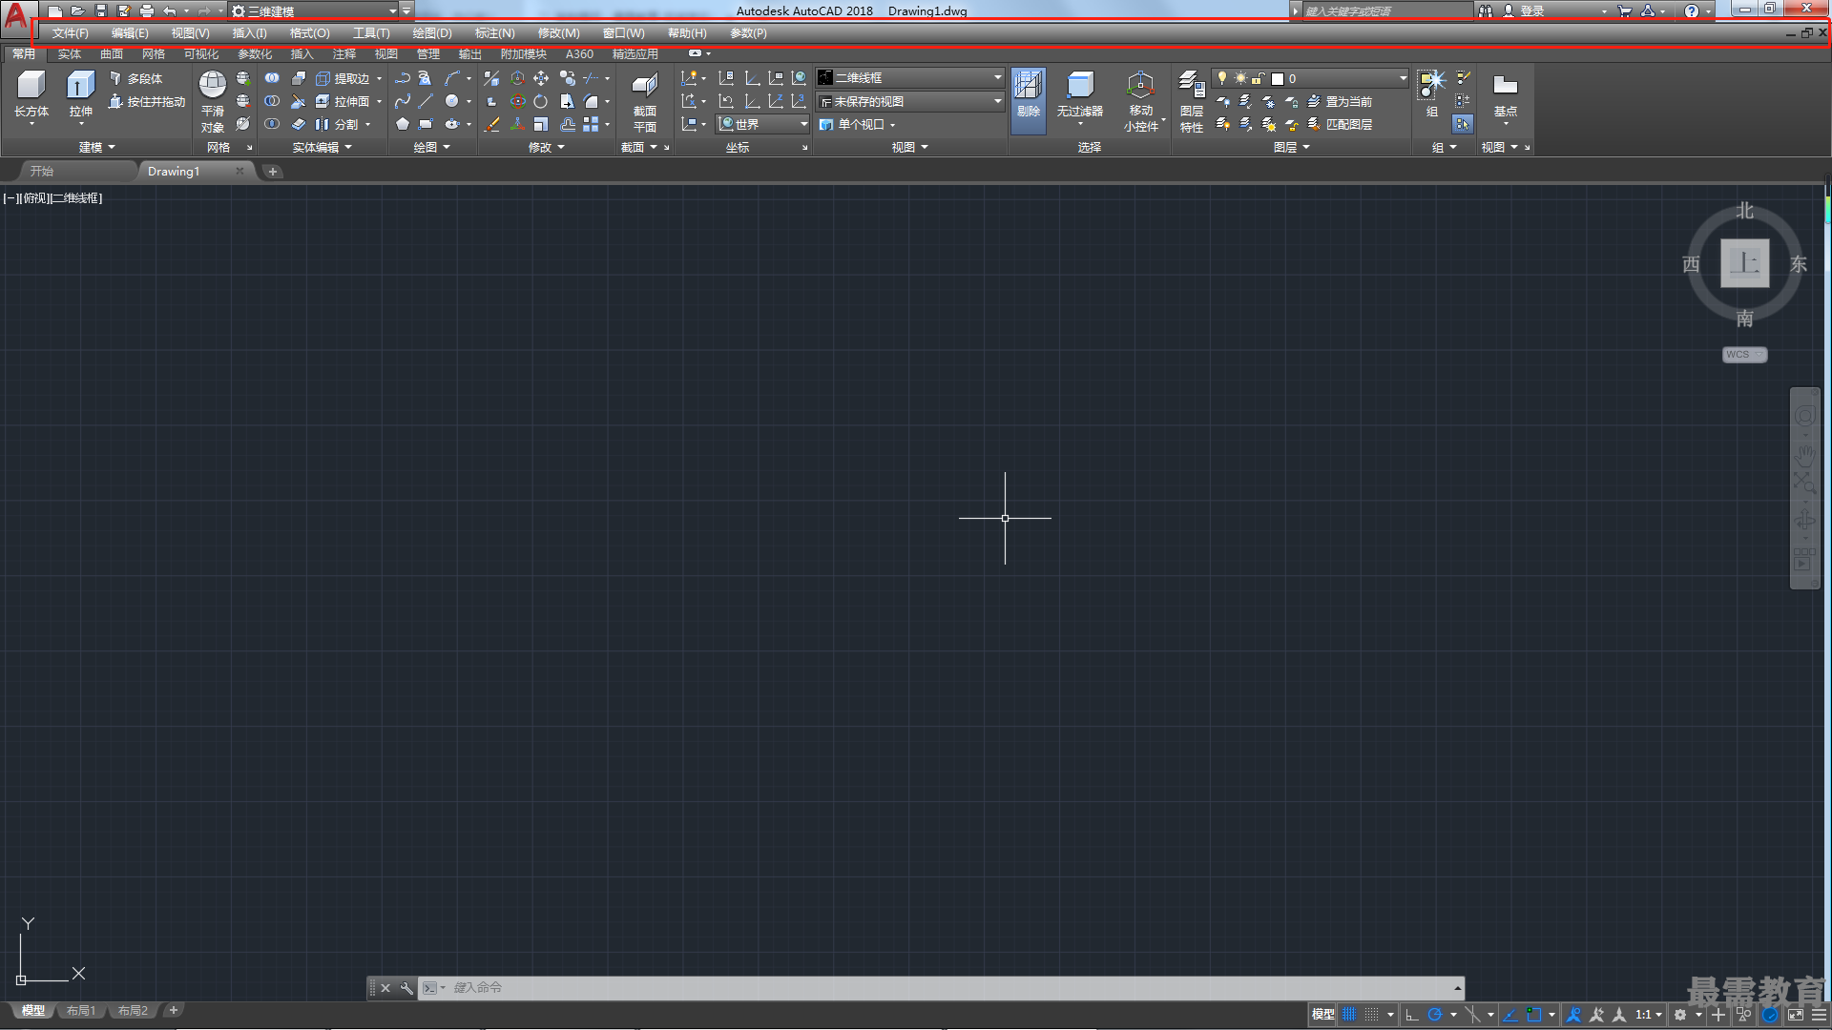1832x1030 pixels.
Task: Open the 绘图(D) menu
Action: click(432, 33)
